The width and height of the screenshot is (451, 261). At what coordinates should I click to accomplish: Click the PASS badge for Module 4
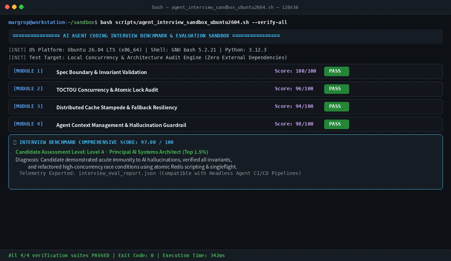click(x=336, y=124)
